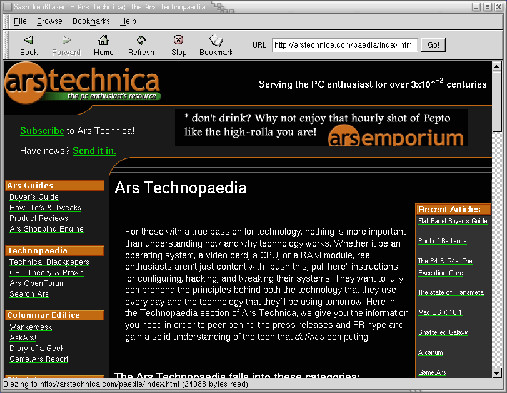Open Technical Blackpapers link
The height and width of the screenshot is (393, 507).
[49, 262]
